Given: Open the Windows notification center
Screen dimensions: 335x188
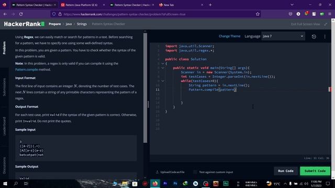Looking at the screenshot, I should tap(328, 183).
